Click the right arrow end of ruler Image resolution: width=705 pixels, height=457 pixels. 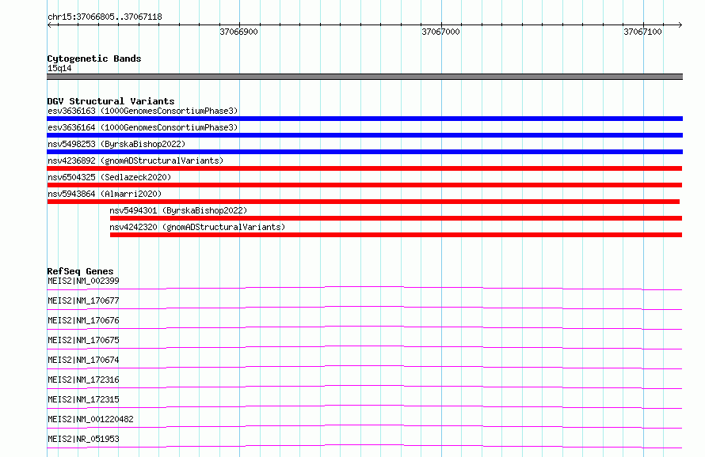coord(680,25)
